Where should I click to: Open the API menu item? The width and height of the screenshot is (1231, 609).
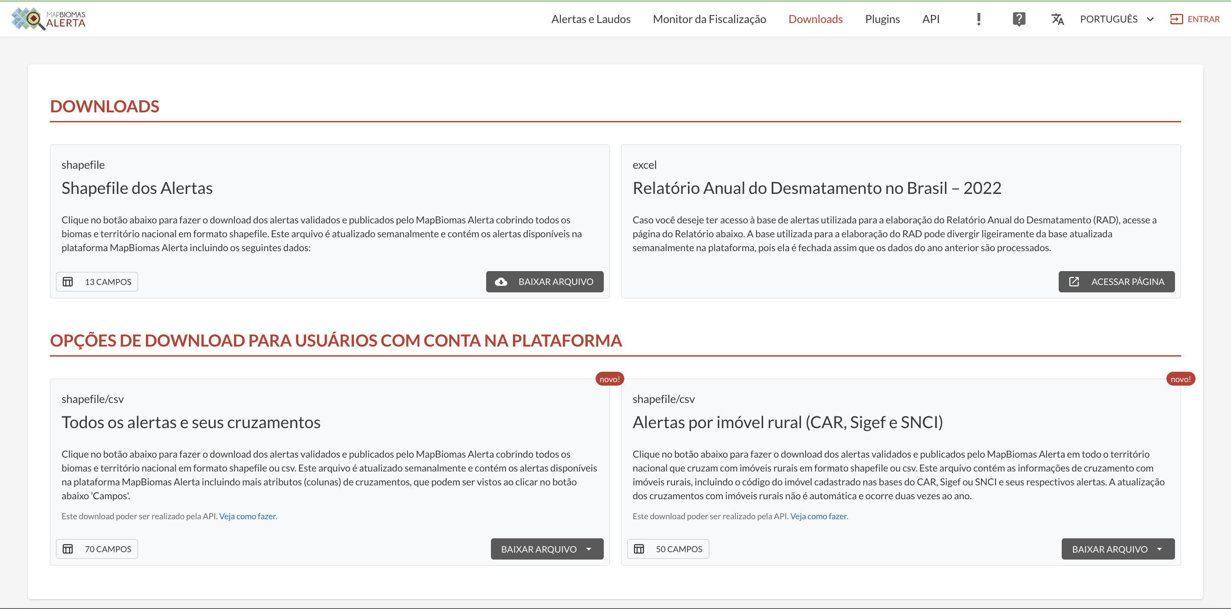click(931, 19)
